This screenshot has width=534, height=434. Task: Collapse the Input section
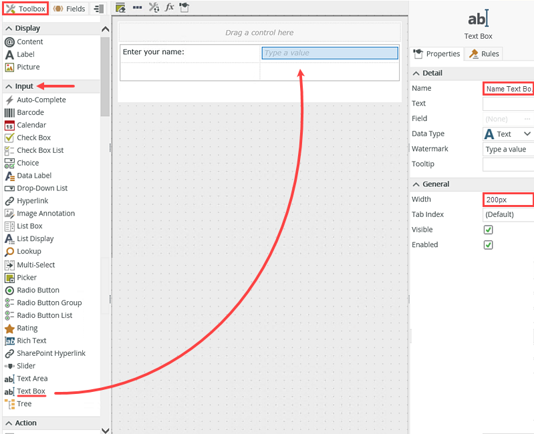tap(9, 87)
